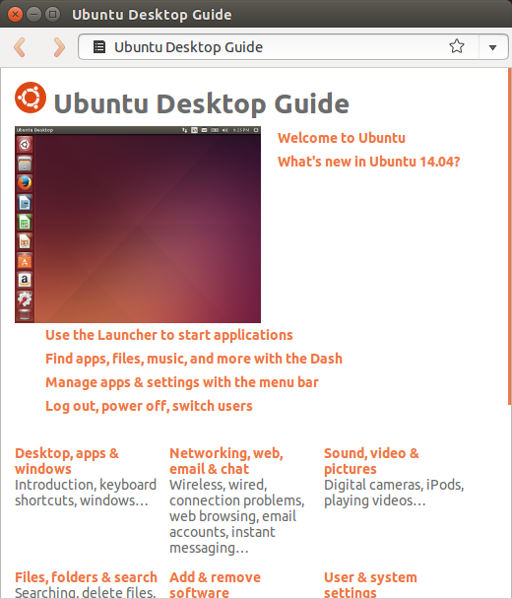Click the Ubuntu desktop screenshot image
The width and height of the screenshot is (512, 599).
click(x=138, y=225)
